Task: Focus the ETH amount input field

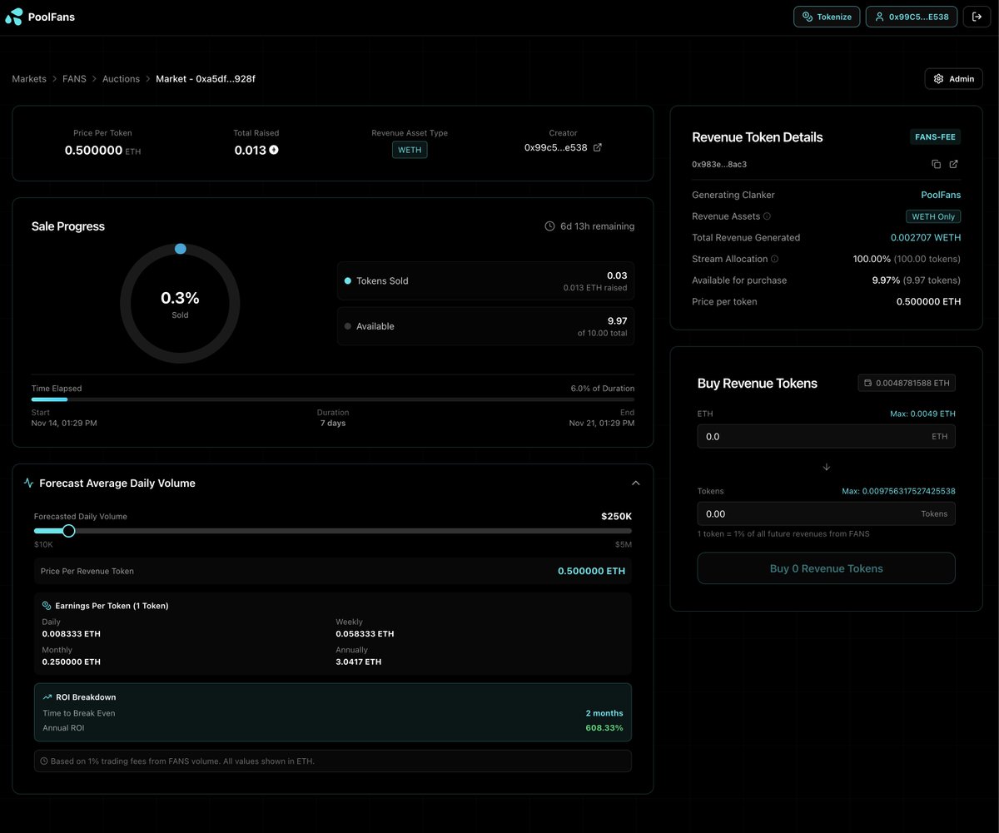Action: [x=826, y=437]
